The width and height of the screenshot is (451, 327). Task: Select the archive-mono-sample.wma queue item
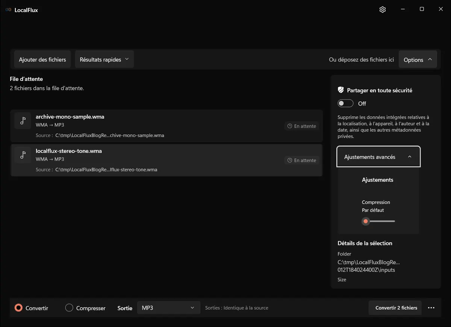(x=166, y=126)
